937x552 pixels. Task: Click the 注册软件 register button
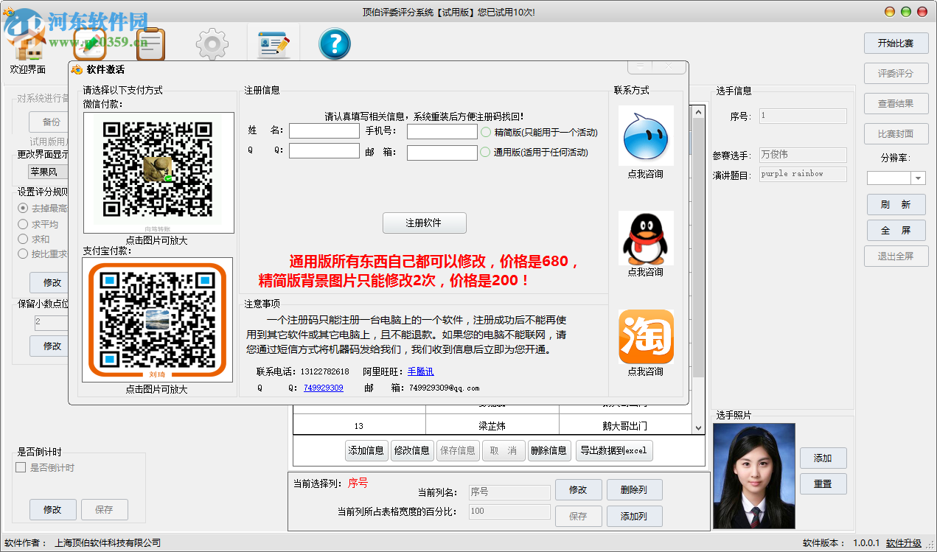coord(425,223)
